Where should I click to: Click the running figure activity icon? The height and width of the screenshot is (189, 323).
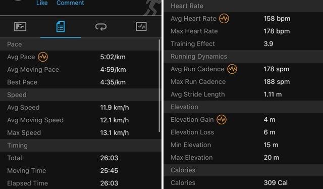pos(151,7)
